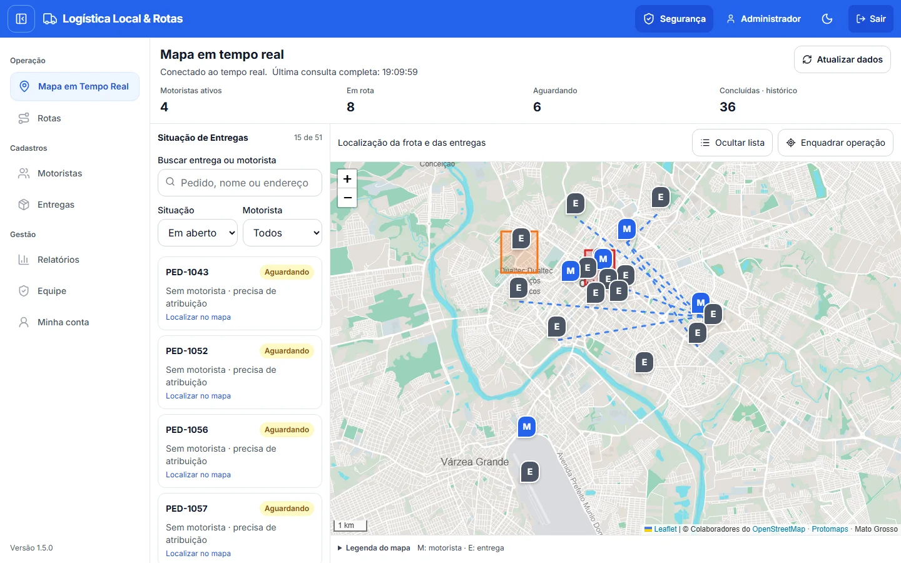This screenshot has width=901, height=563.
Task: Locate PED-1057 on the map
Action: pos(198,554)
